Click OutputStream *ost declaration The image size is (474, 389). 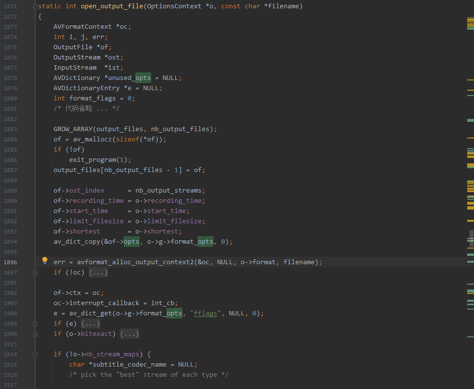click(x=88, y=58)
